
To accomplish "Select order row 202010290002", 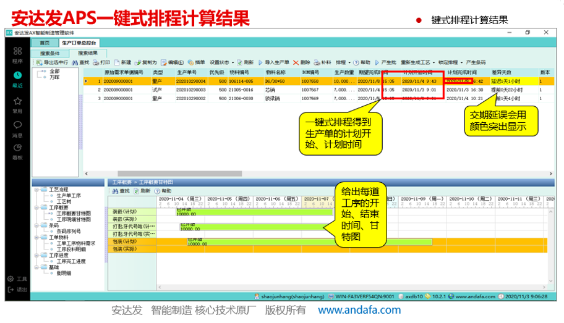I will [318, 98].
